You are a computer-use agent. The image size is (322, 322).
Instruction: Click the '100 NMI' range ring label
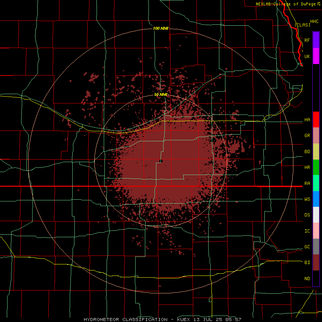pos(161,28)
